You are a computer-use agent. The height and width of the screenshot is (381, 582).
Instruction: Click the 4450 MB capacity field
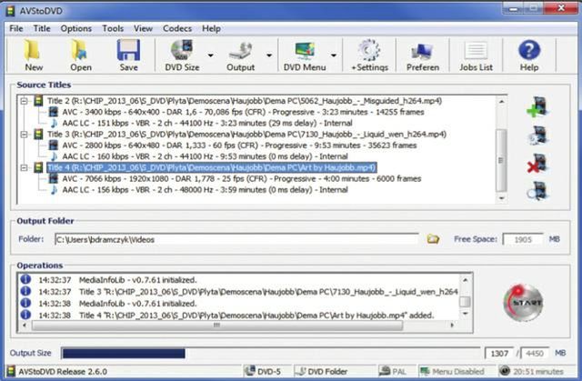click(535, 353)
